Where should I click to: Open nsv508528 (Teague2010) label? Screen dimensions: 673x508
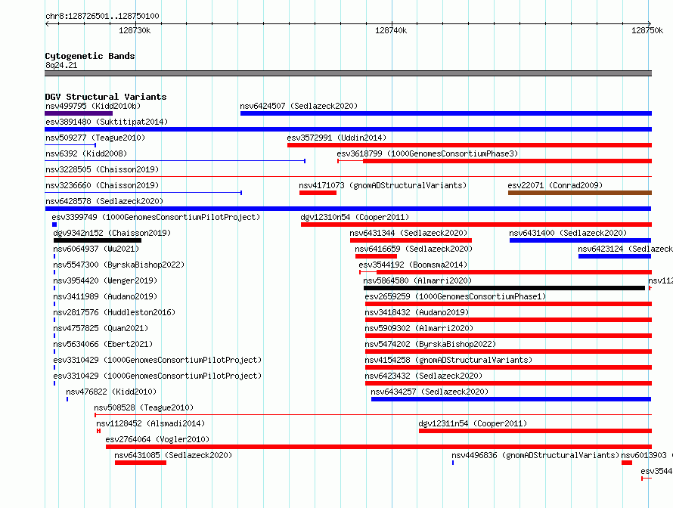pos(144,407)
